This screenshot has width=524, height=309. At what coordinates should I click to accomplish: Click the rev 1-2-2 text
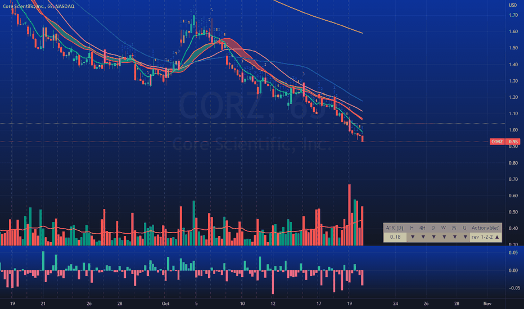(x=482, y=237)
